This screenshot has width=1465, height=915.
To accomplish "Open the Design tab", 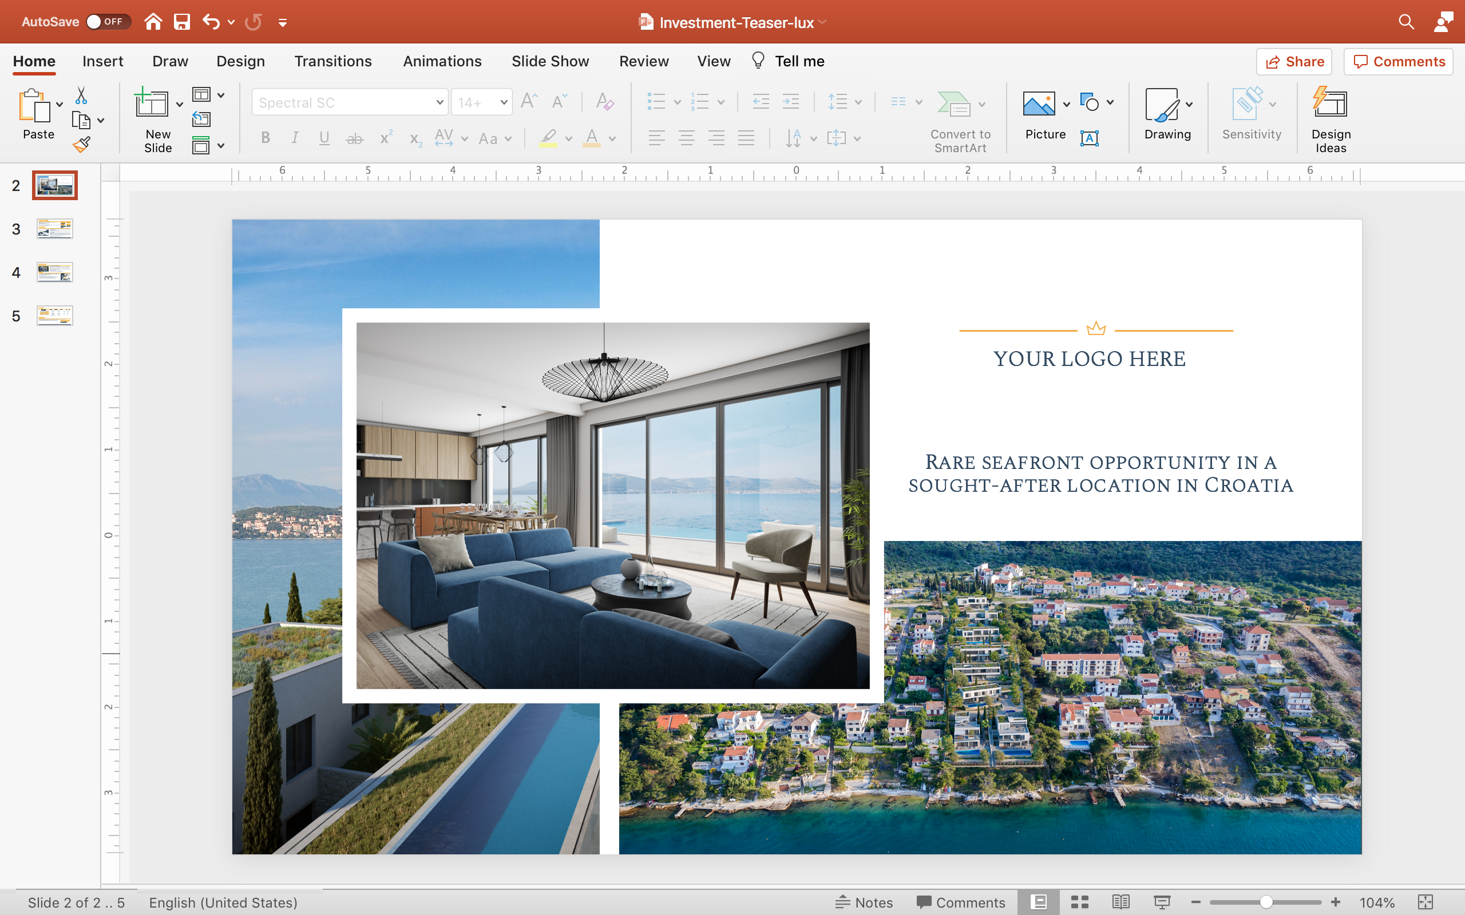I will (x=240, y=61).
